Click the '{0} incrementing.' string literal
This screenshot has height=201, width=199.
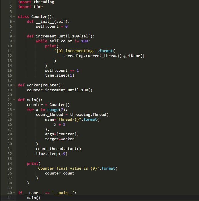point(76,51)
